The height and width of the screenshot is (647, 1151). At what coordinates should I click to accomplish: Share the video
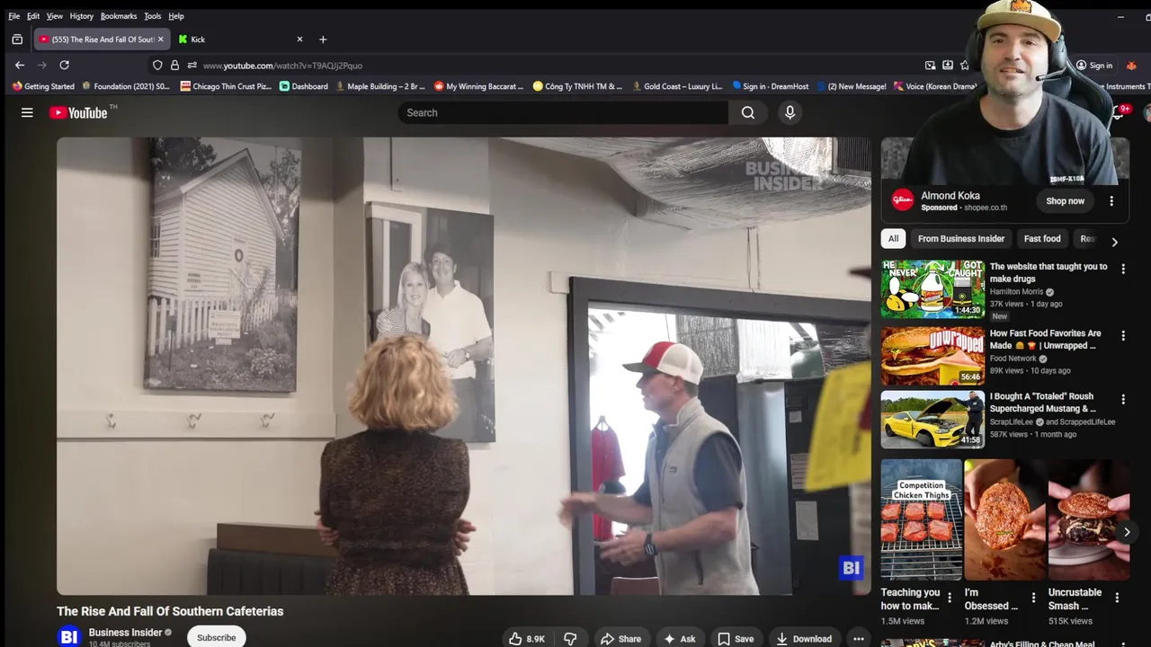(620, 638)
